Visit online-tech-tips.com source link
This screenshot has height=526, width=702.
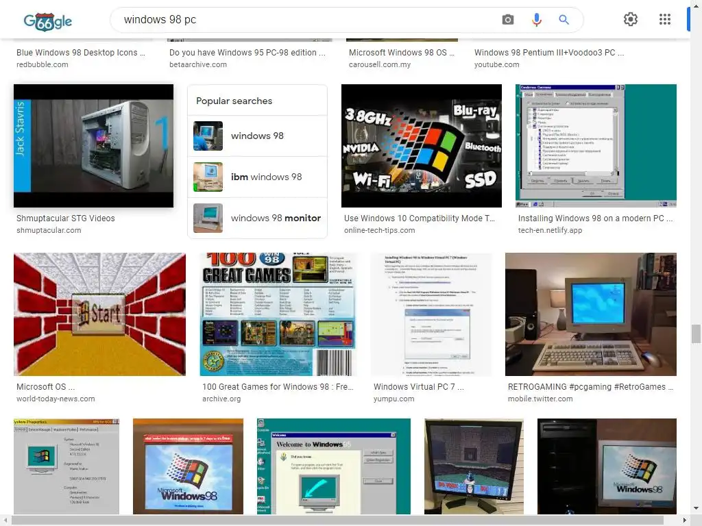(379, 230)
